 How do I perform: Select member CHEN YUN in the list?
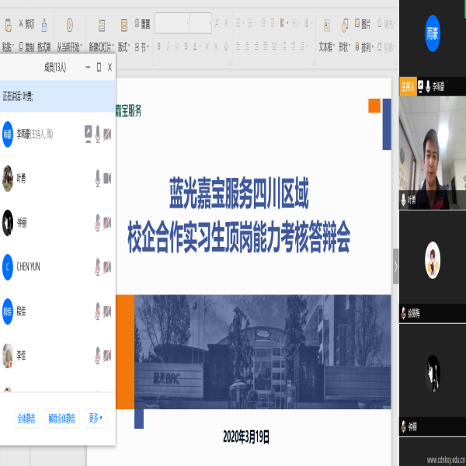tap(57, 267)
